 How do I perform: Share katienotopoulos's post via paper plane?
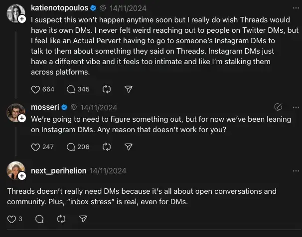click(x=128, y=89)
